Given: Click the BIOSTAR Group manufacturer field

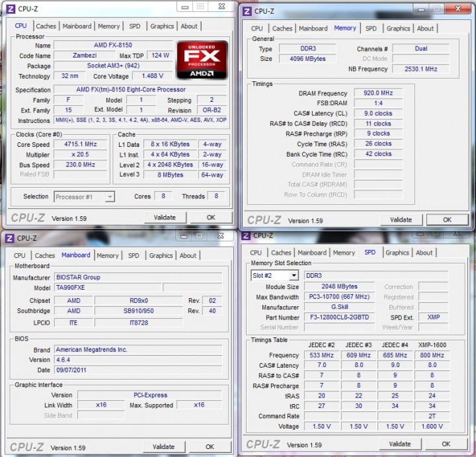Looking at the screenshot, I should [x=138, y=277].
